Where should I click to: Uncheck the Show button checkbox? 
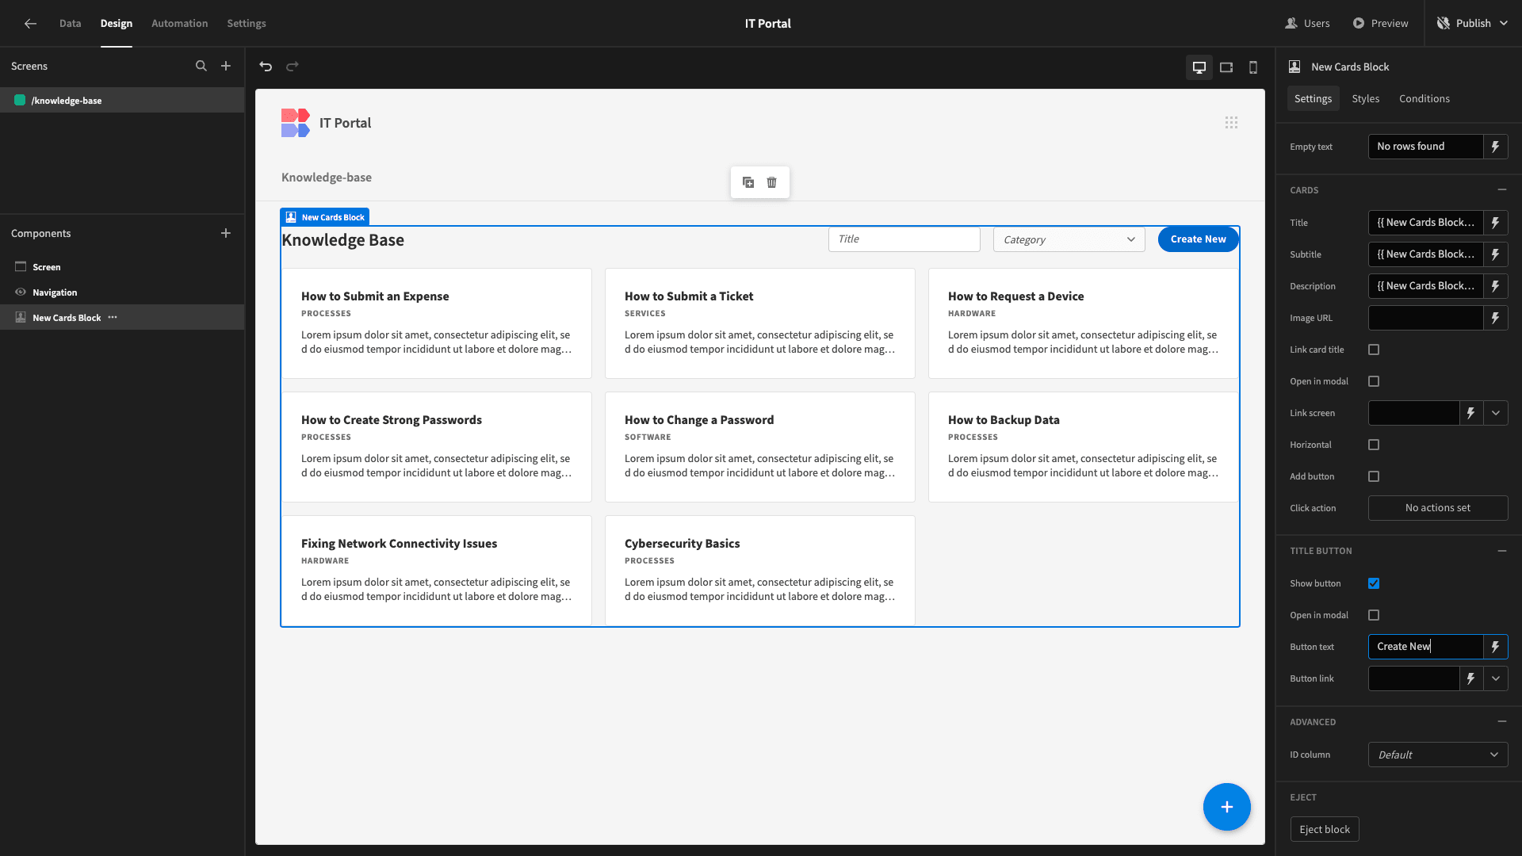[1374, 583]
